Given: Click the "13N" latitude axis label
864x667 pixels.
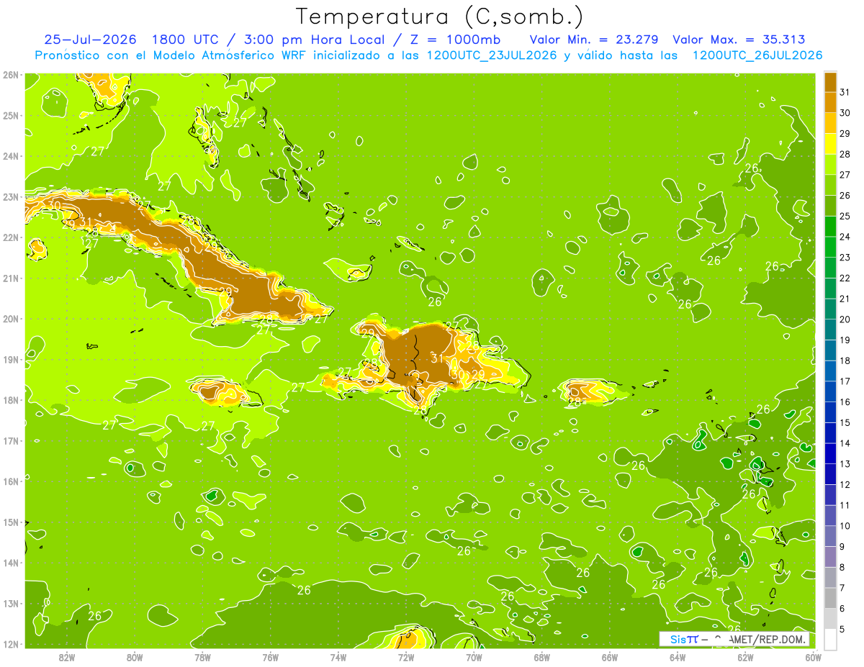Looking at the screenshot, I should [10, 603].
